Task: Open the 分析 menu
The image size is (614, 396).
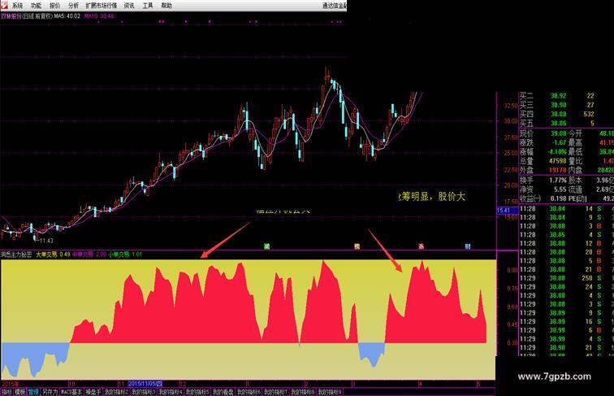Action: (x=73, y=6)
